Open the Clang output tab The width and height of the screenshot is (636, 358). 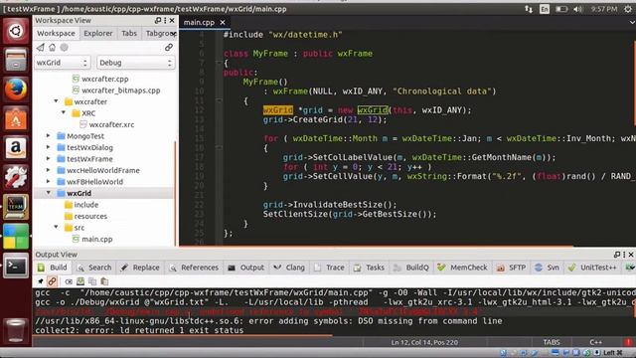point(289,268)
